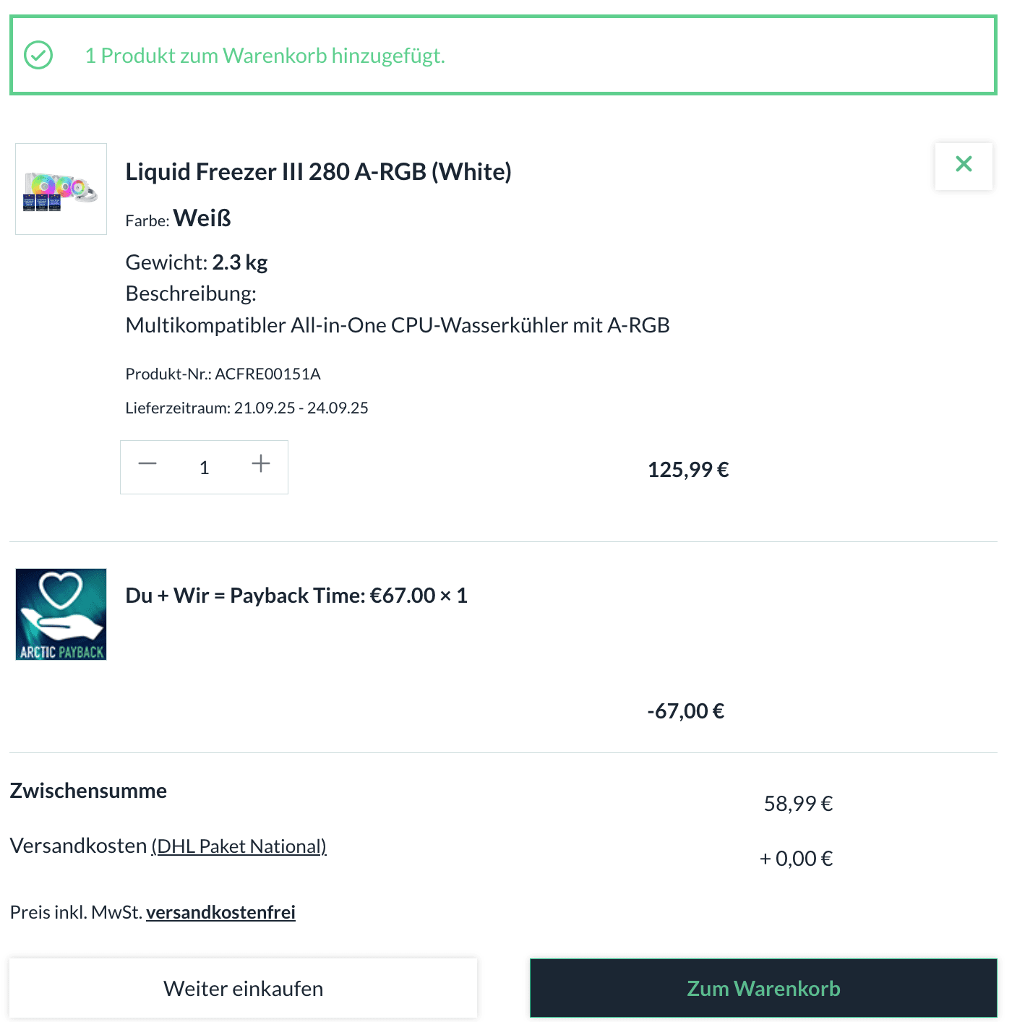Viewport: 1012px width, 1022px height.
Task: Click the product added confirmation message
Action: [265, 56]
